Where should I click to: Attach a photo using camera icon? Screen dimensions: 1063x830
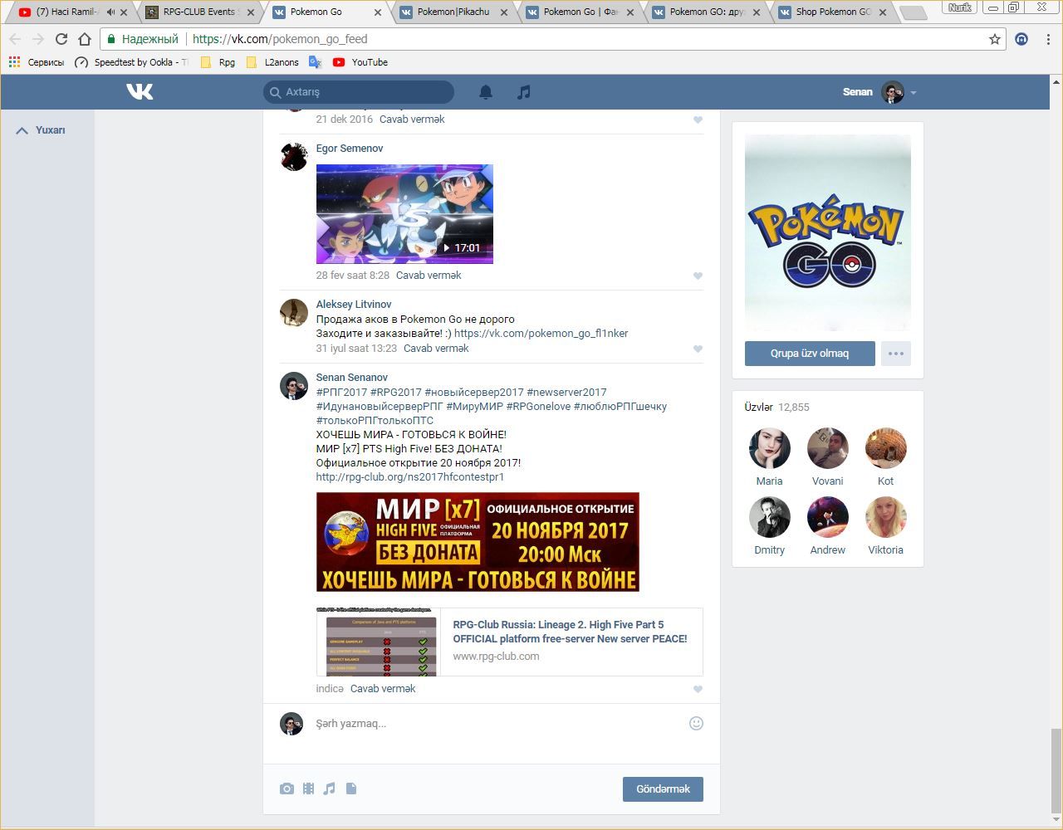pos(287,788)
